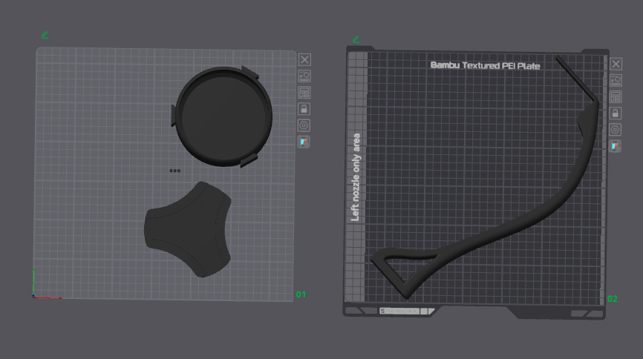The image size is (643, 359).
Task: Toggle the lock on plate 01
Action: [304, 109]
